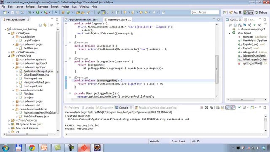Click Remove All Terminated Launches in Console

tap(211, 108)
